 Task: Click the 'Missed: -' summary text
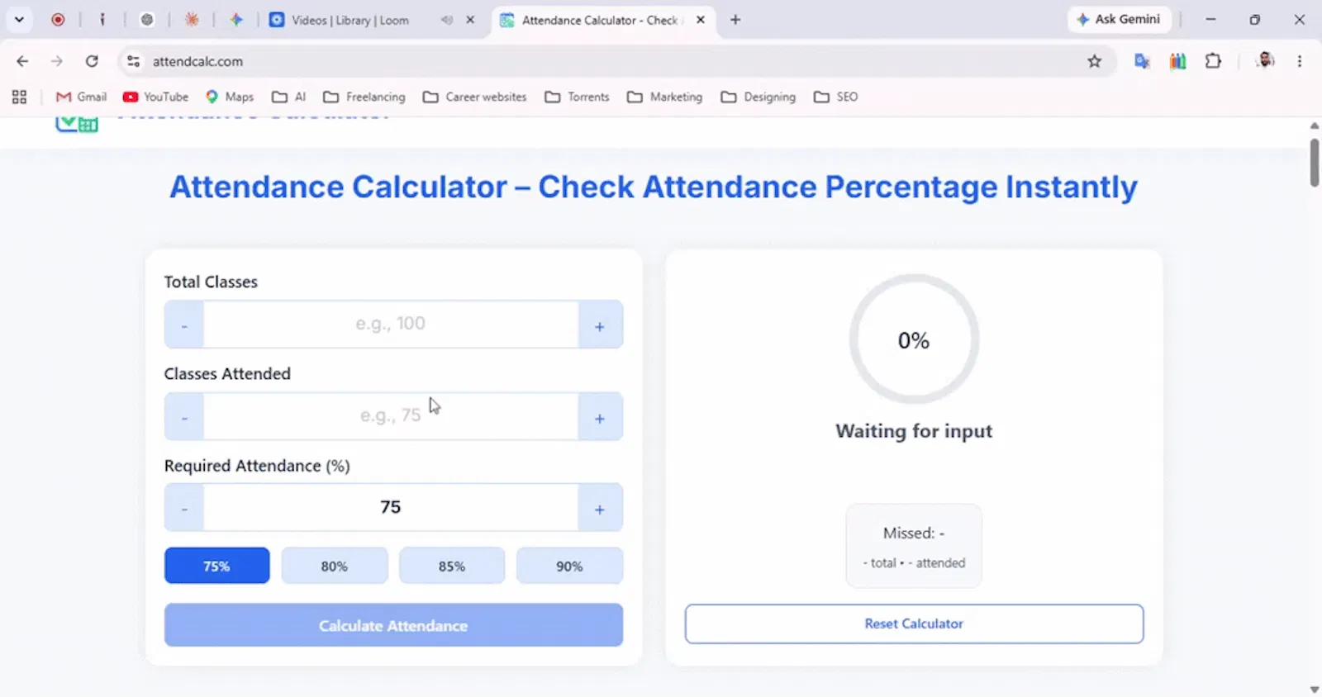[914, 533]
